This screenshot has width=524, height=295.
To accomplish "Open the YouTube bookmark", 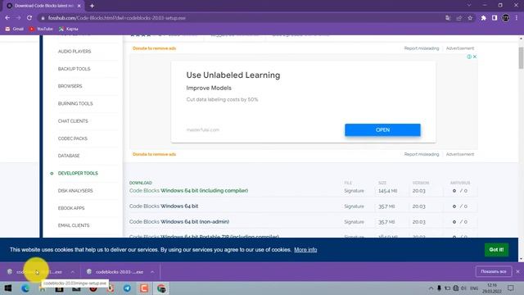I will (41, 29).
